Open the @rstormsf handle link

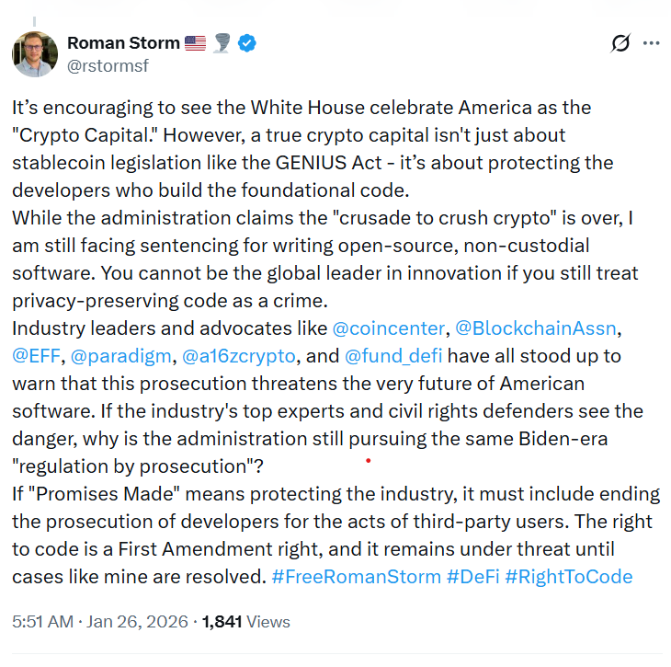click(108, 65)
